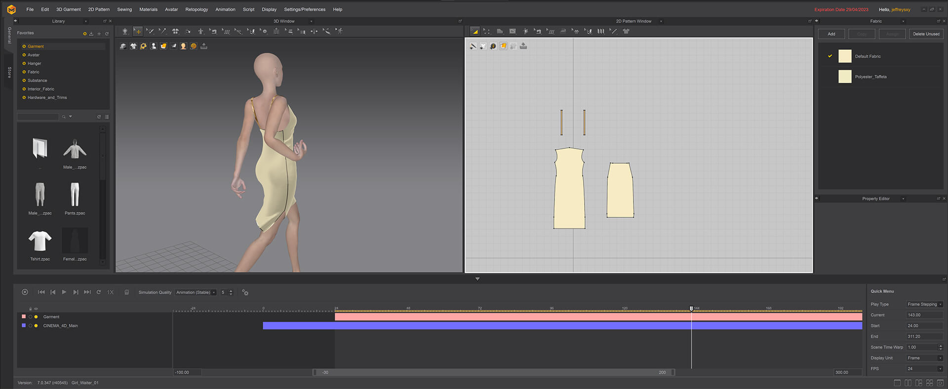Toggle Library list view icon
The height and width of the screenshot is (389, 948).
(107, 117)
